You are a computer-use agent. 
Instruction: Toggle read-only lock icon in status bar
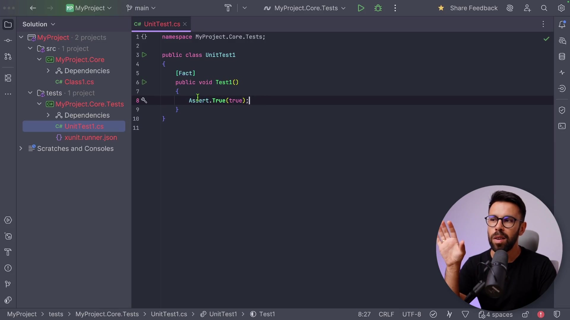tap(525, 314)
